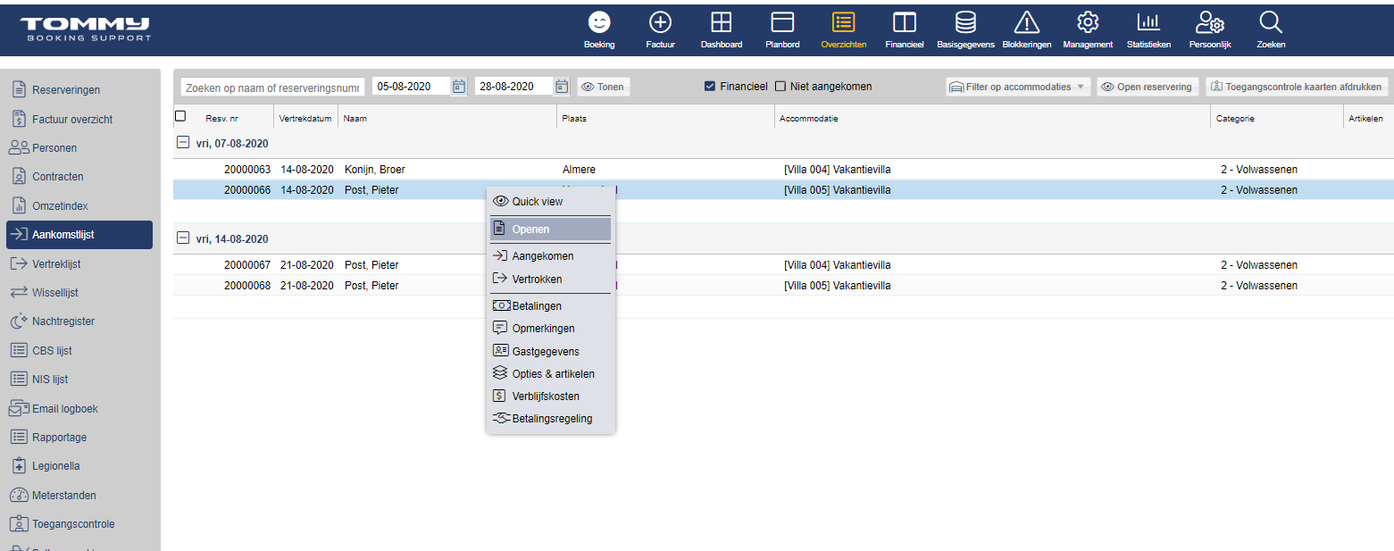Screen dimensions: 1394x551
Task: Uncheck the Financieel checkbox
Action: 710,87
